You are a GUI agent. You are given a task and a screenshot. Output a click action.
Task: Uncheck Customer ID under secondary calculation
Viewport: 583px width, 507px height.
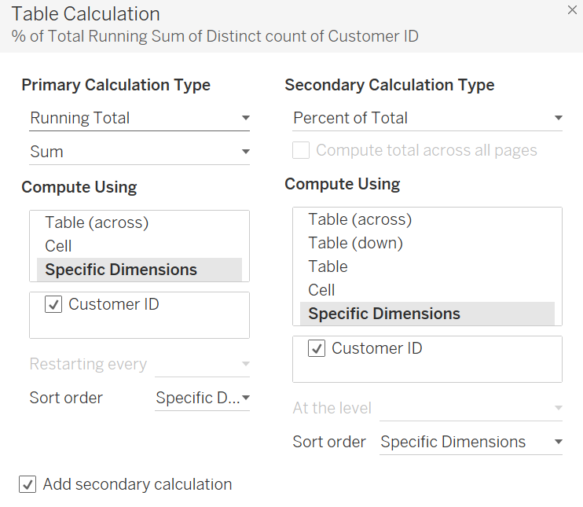pos(317,349)
